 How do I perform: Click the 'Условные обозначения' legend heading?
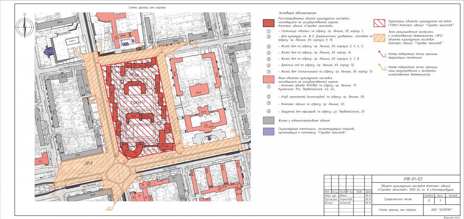[297, 14]
